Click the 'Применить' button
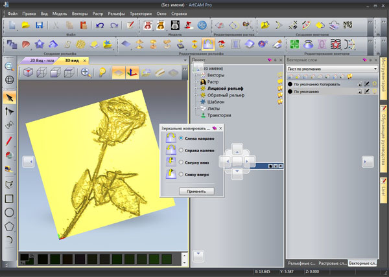Viewport: 389px width, 277px height. (x=196, y=191)
